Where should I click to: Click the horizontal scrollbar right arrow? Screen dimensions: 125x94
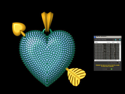pyautogui.click(x=119, y=60)
